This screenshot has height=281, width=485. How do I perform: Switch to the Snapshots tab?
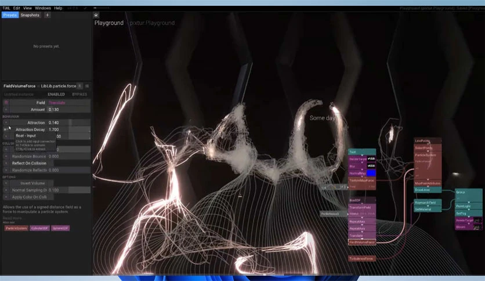click(x=30, y=15)
